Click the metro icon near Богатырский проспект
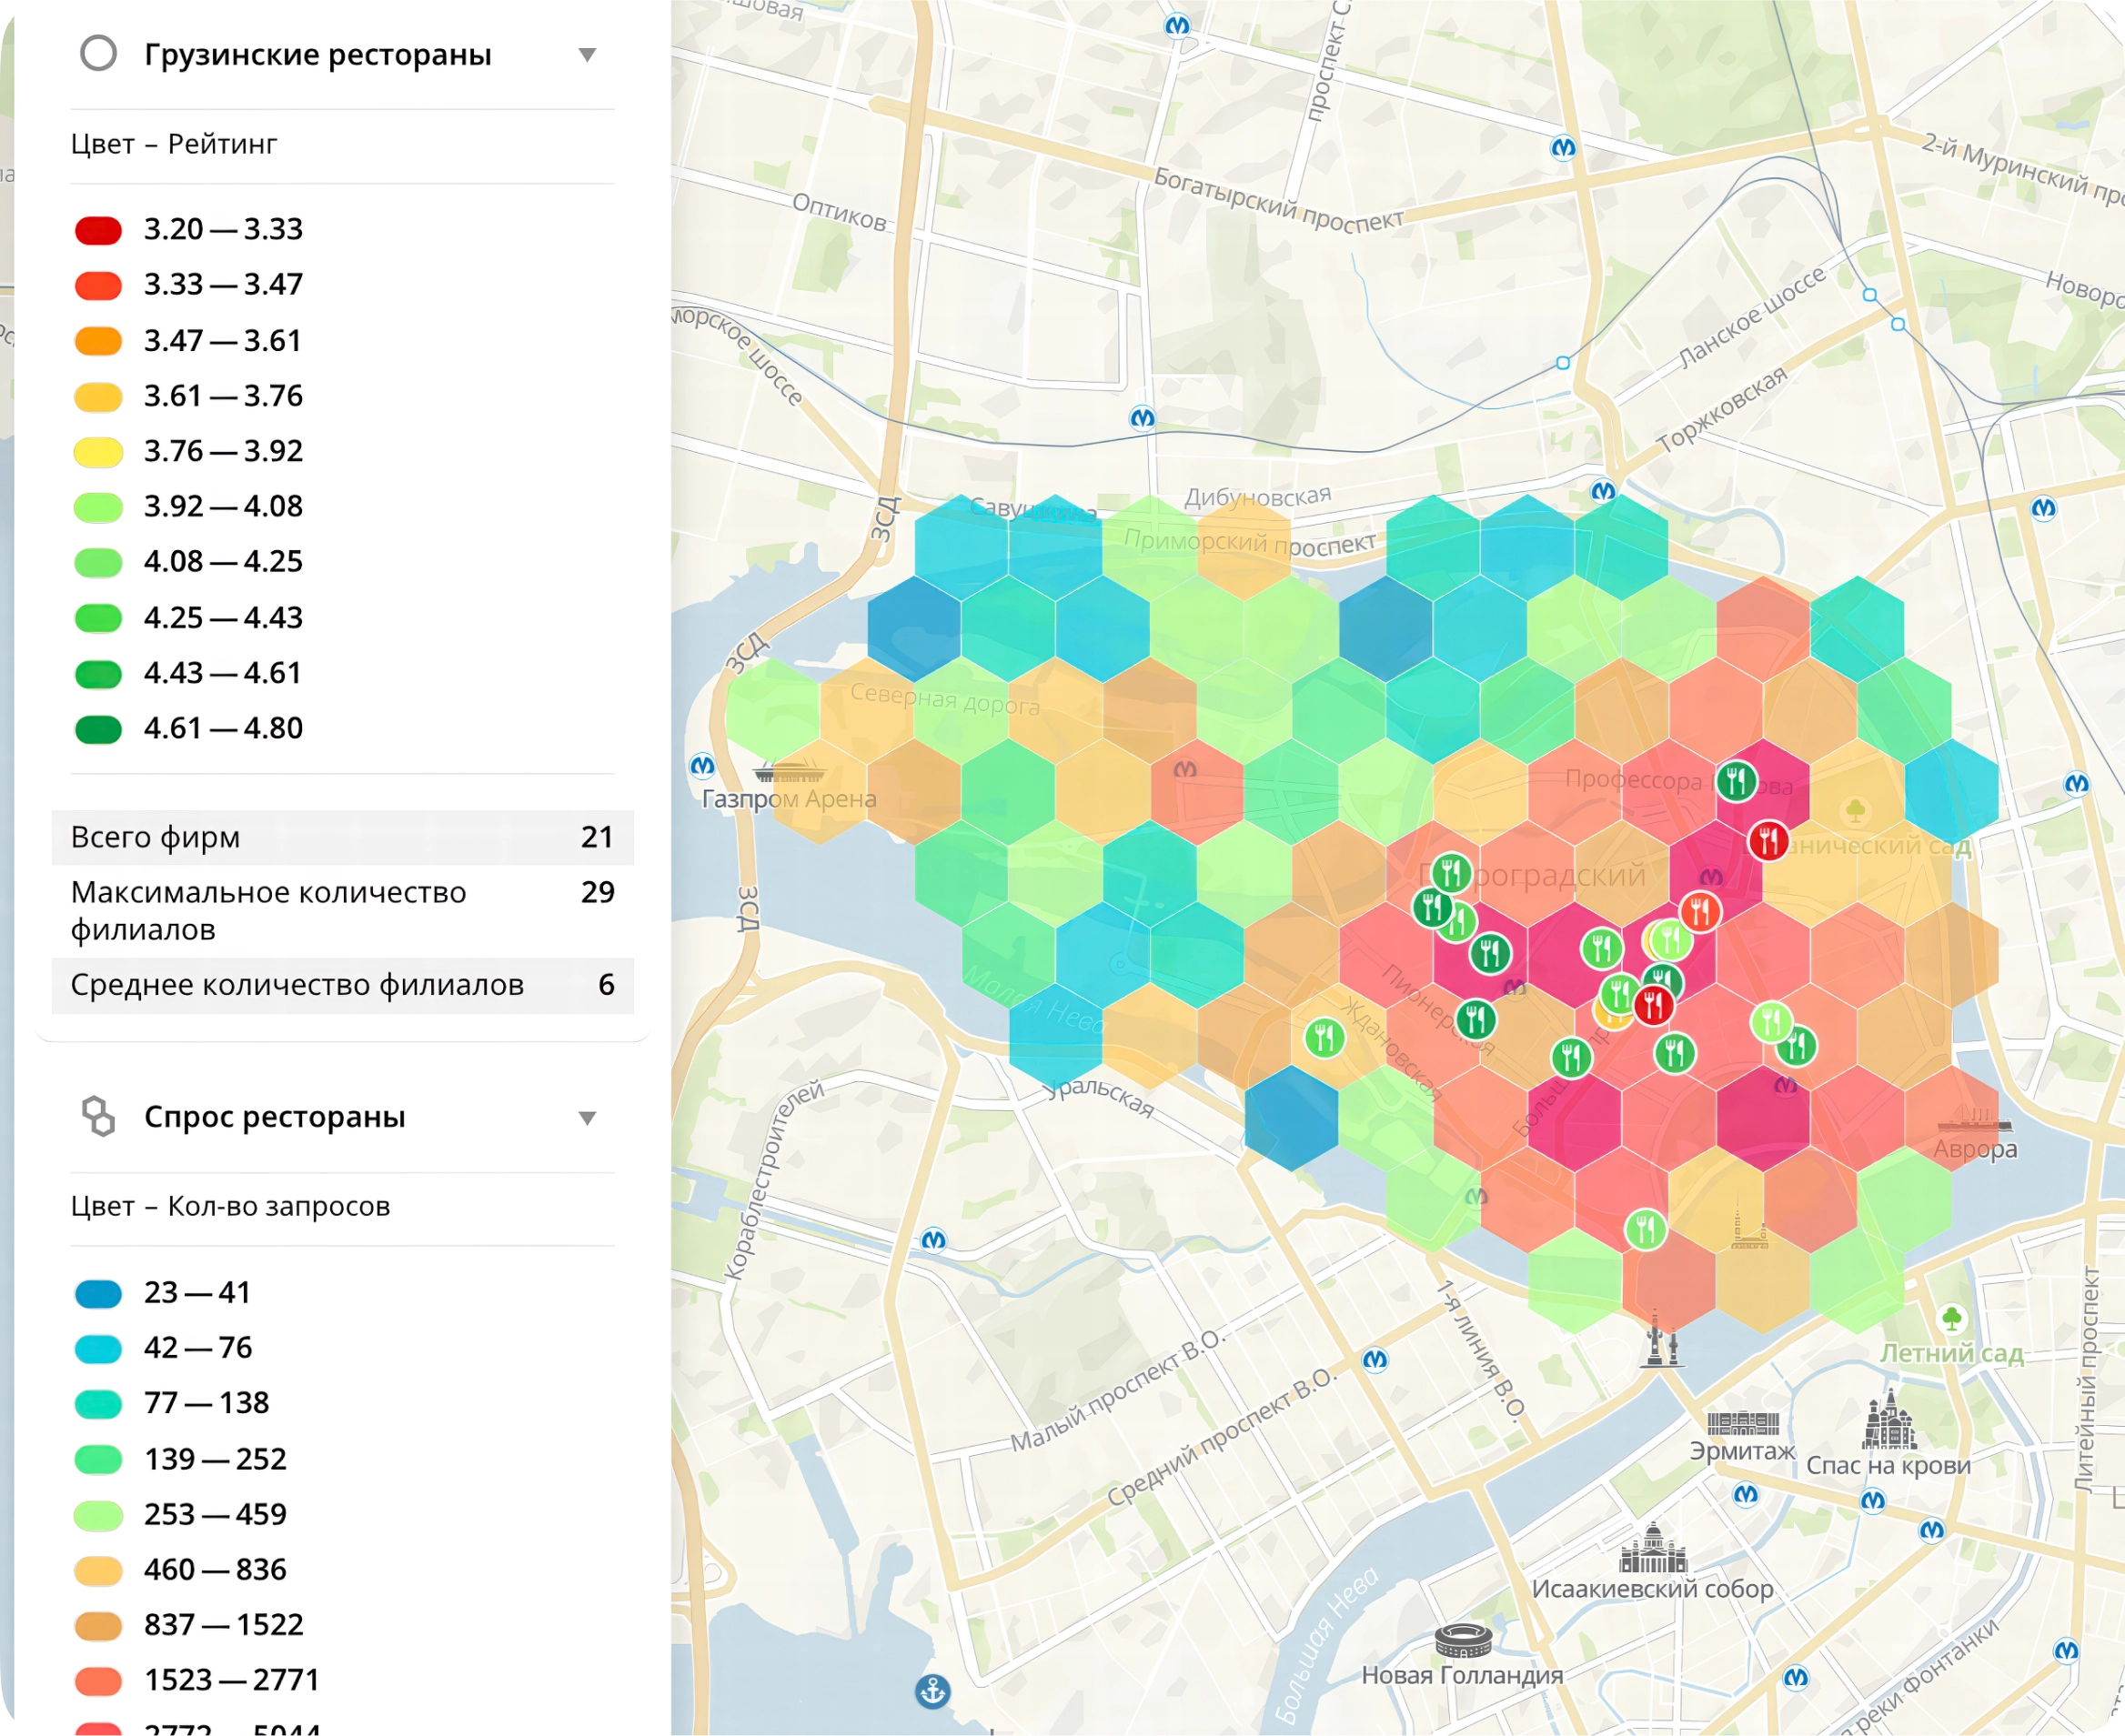Viewport: 2125px width, 1736px height. coord(1563,148)
